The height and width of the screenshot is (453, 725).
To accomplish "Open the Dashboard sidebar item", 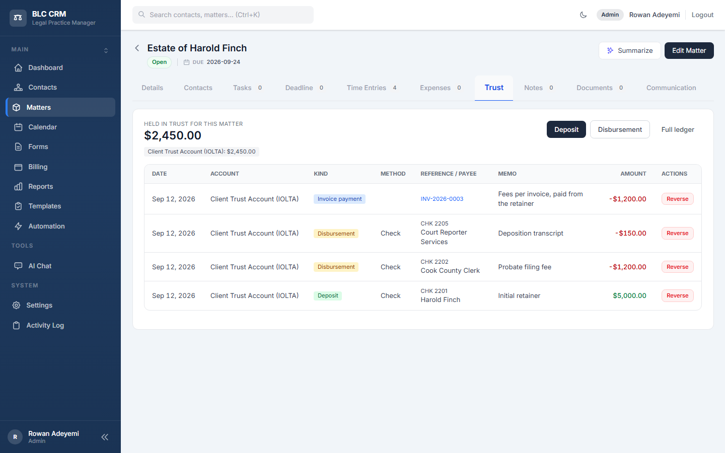I will pyautogui.click(x=60, y=67).
